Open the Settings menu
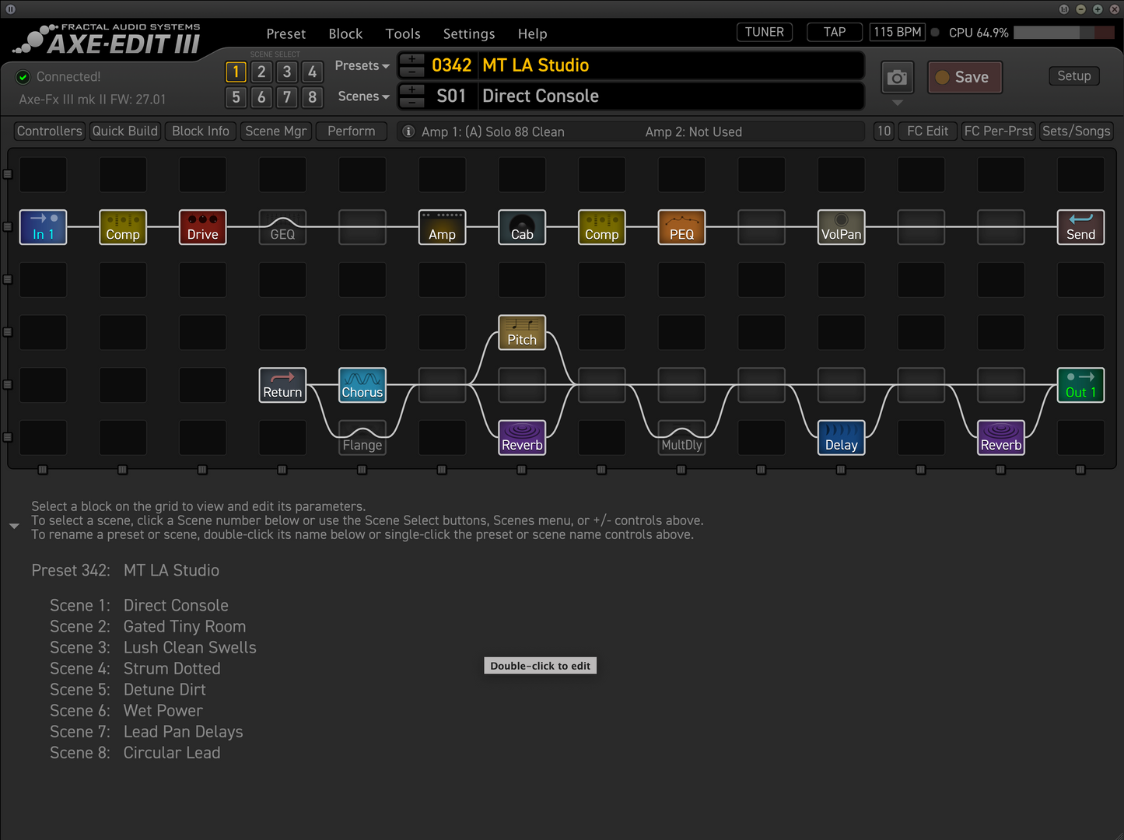Image resolution: width=1124 pixels, height=840 pixels. pos(468,34)
